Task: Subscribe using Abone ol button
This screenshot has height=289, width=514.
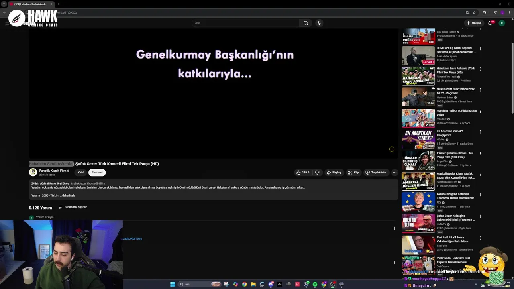Action: (x=97, y=173)
